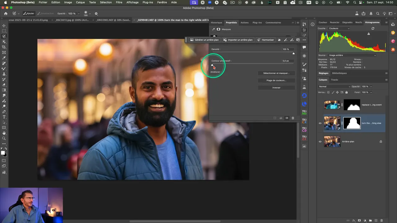Select the Hand tool

click(4, 133)
